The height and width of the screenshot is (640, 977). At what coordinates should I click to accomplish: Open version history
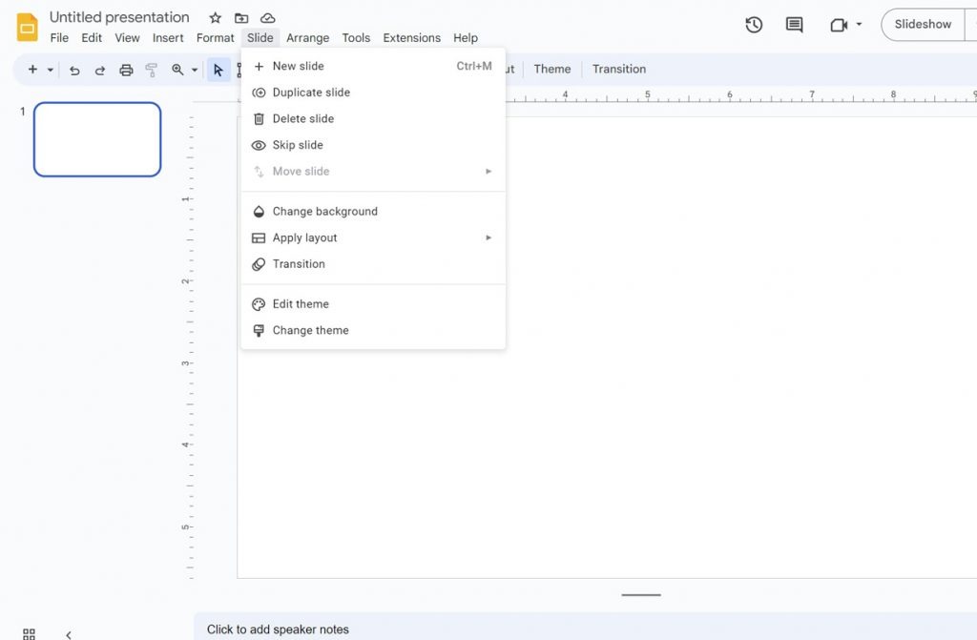(x=753, y=25)
